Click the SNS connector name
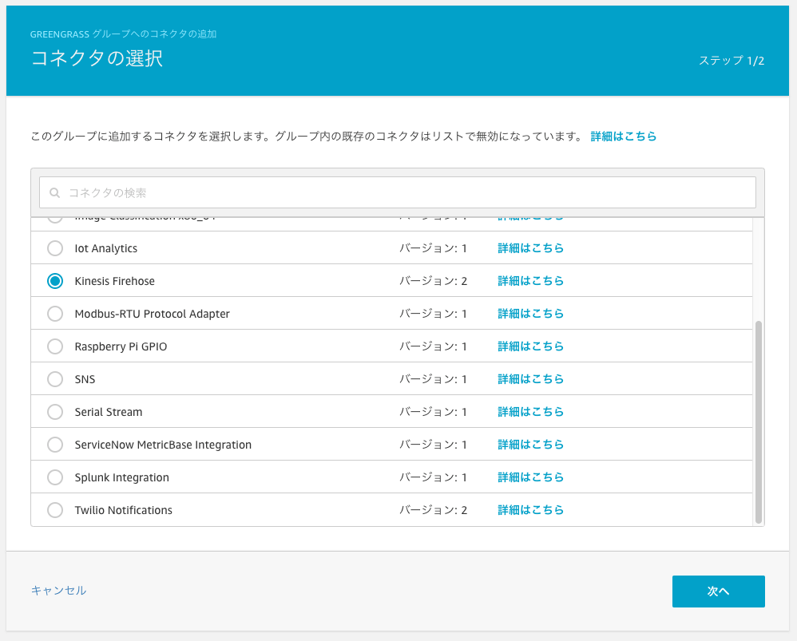The image size is (797, 641). (x=85, y=379)
